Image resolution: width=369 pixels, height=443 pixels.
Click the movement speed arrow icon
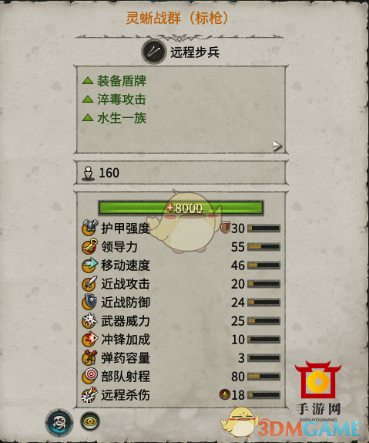click(x=90, y=265)
